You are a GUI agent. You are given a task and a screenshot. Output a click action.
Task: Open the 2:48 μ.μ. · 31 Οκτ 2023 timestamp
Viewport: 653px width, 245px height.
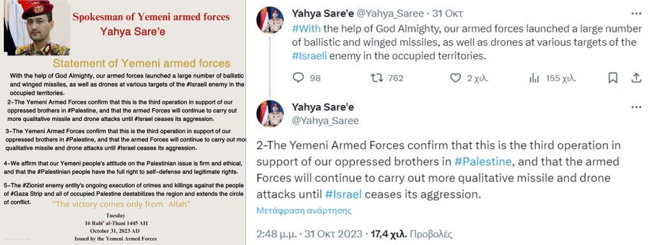point(309,234)
